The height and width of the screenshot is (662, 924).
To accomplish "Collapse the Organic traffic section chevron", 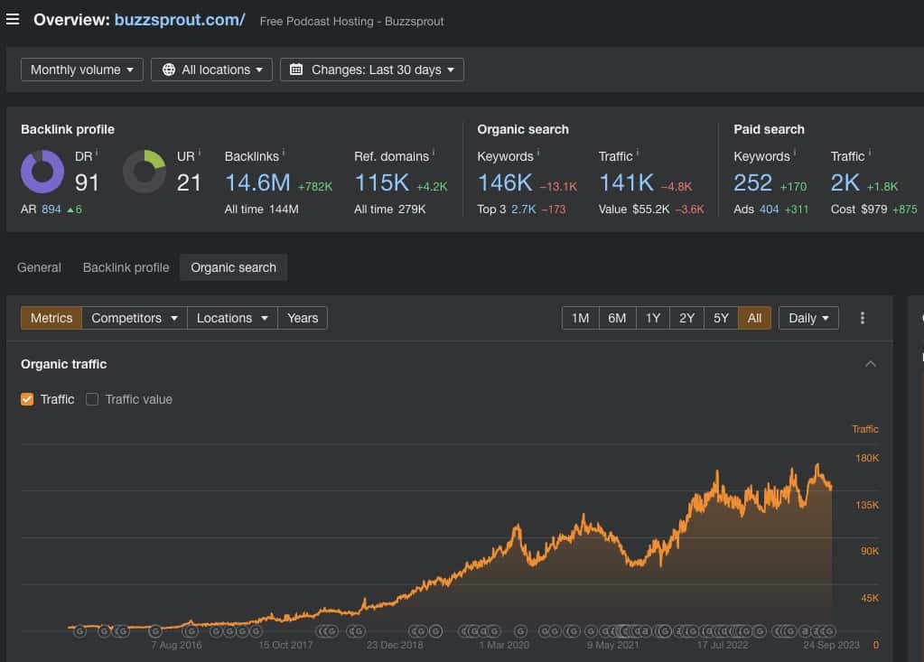I will 871,364.
